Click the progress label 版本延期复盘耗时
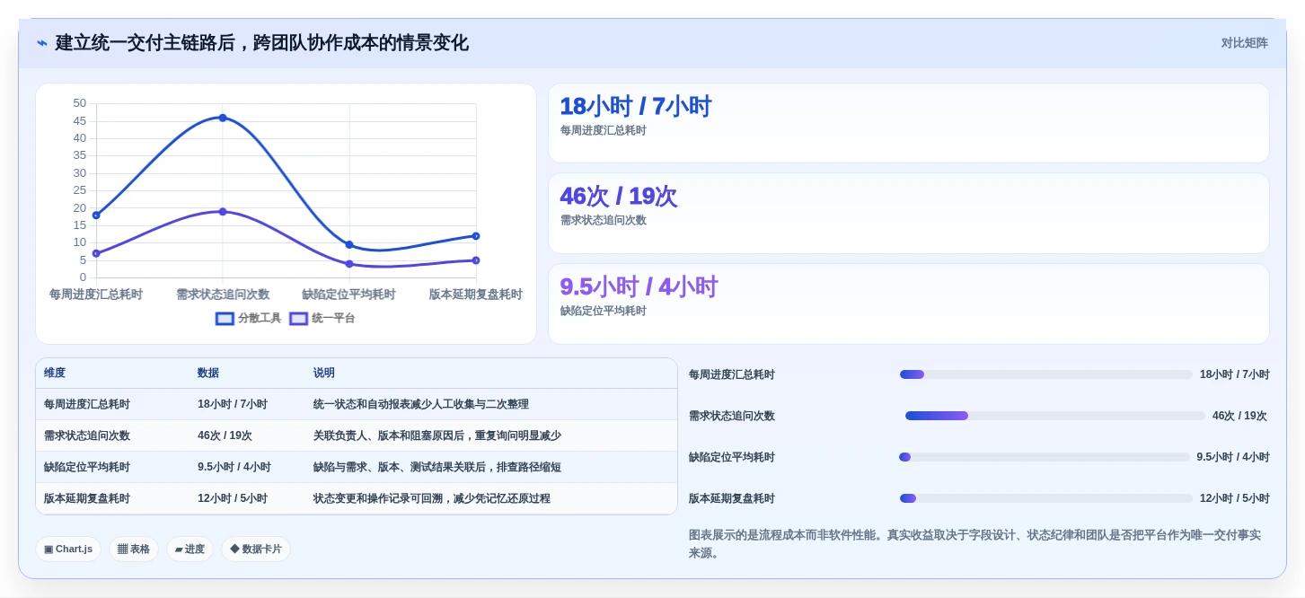Image resolution: width=1305 pixels, height=598 pixels. pos(732,499)
